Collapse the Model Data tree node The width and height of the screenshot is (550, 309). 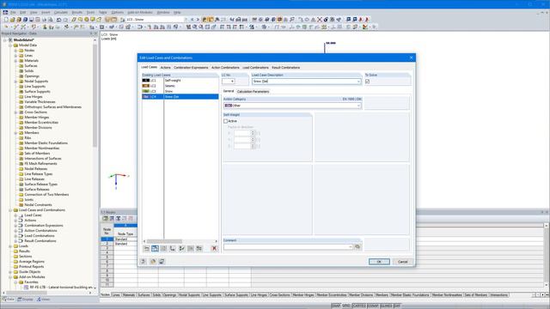[x=10, y=45]
